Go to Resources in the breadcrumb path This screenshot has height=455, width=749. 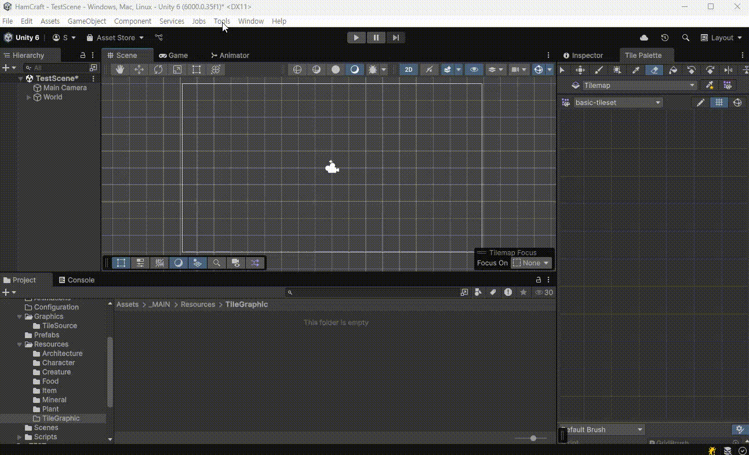click(198, 304)
